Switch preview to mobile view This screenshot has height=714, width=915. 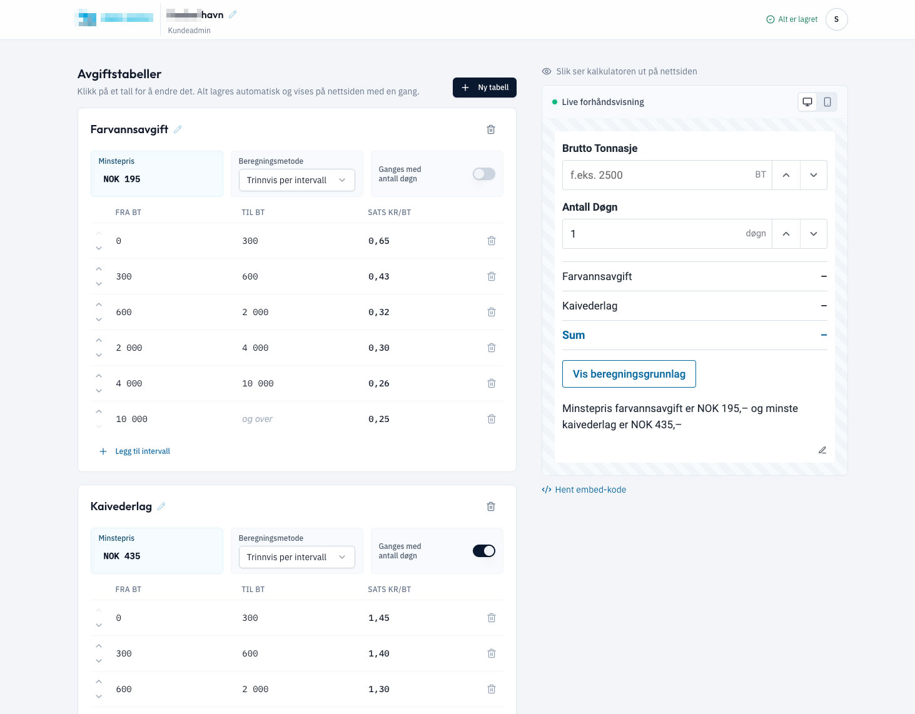[827, 102]
